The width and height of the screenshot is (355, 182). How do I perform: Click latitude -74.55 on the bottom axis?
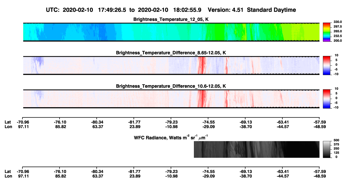pyautogui.click(x=209, y=171)
